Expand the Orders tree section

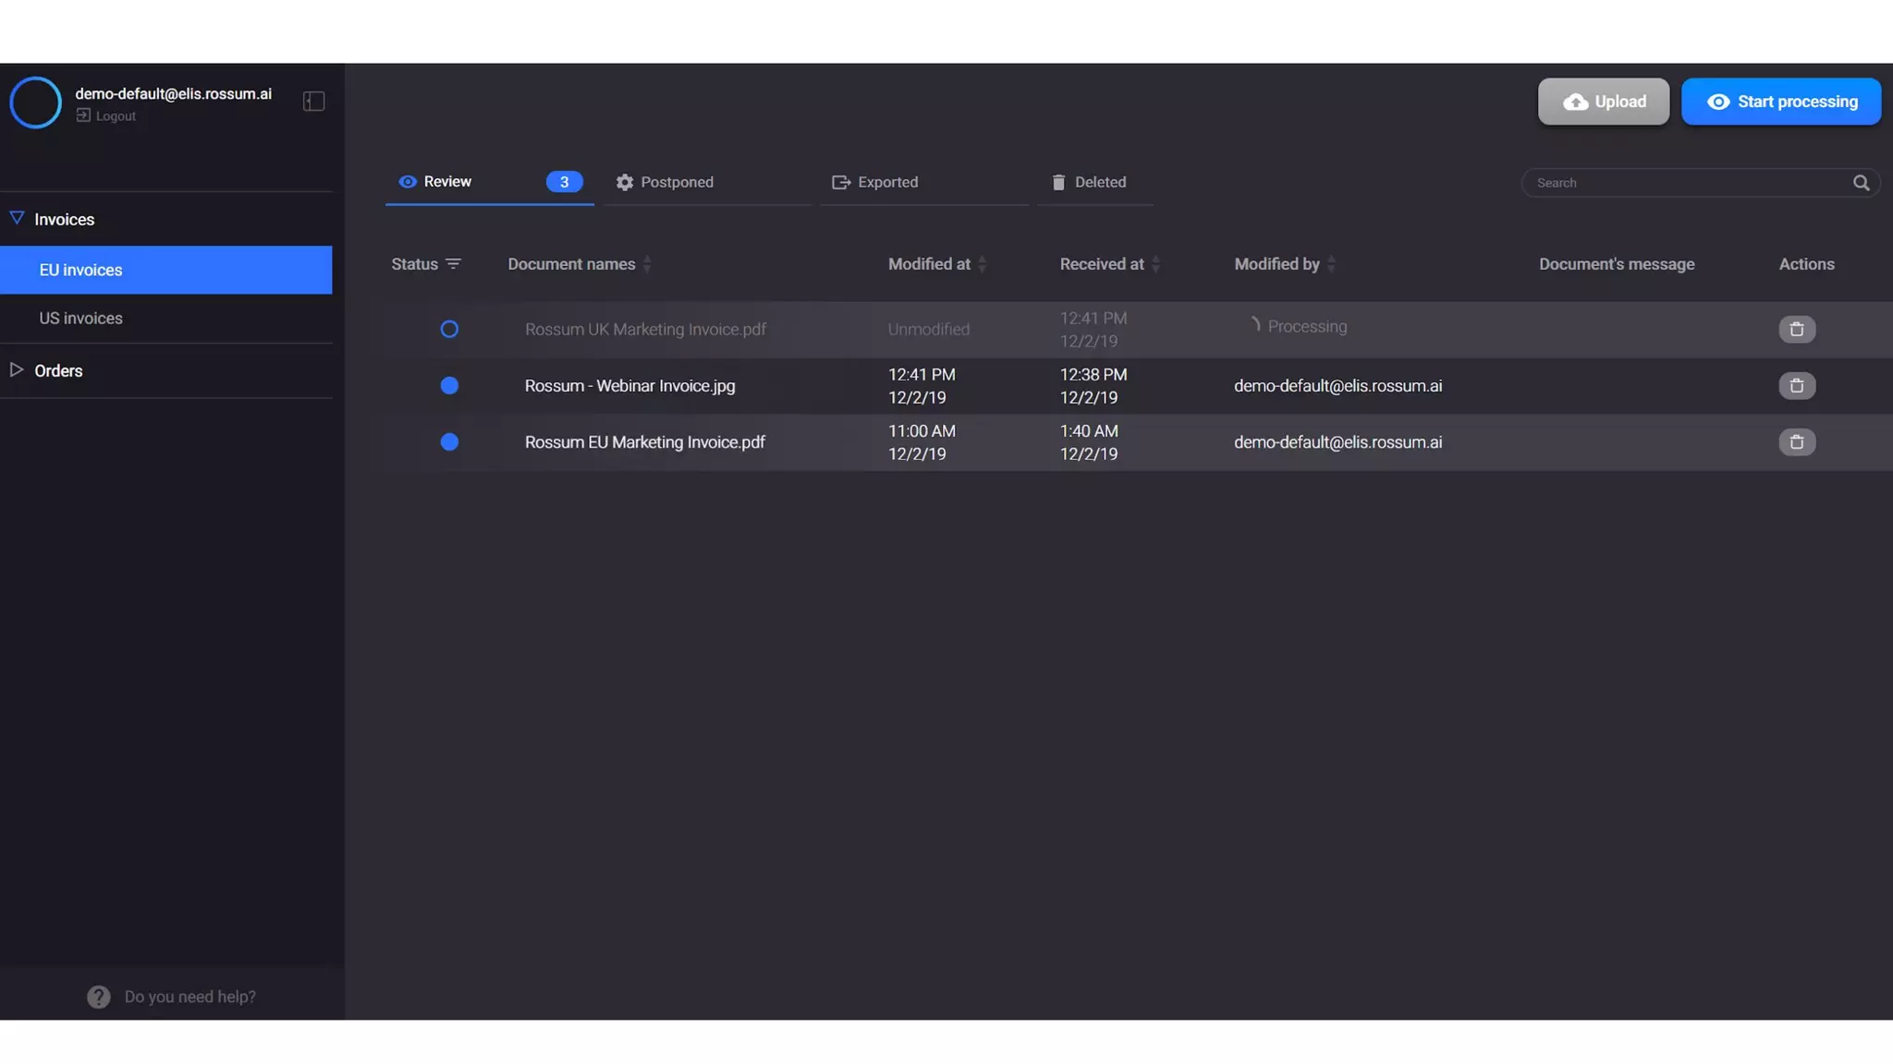pyautogui.click(x=17, y=370)
